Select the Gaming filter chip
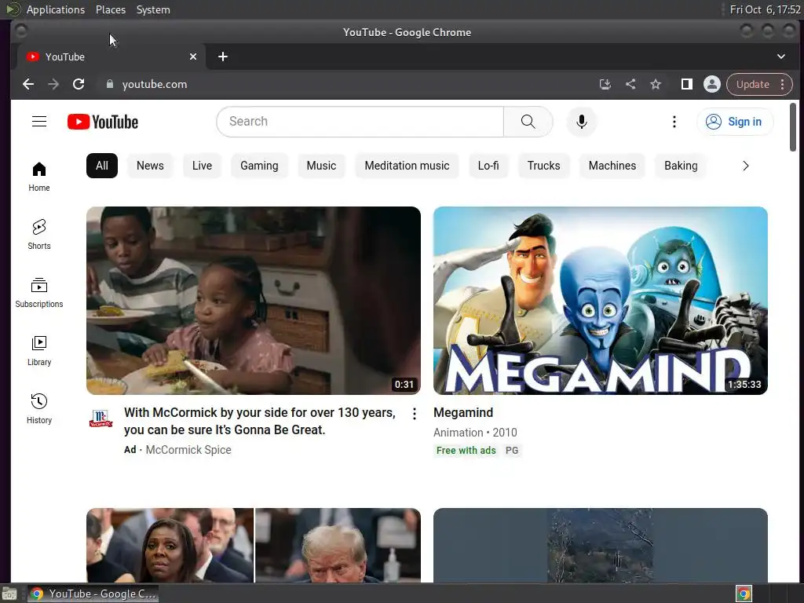 click(259, 166)
